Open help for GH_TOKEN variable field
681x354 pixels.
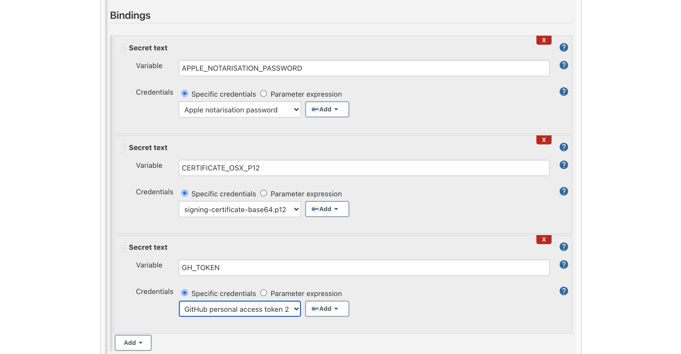pyautogui.click(x=563, y=264)
